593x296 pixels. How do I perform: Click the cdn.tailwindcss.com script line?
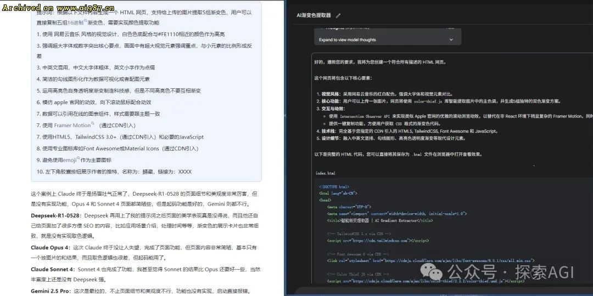(x=378, y=241)
